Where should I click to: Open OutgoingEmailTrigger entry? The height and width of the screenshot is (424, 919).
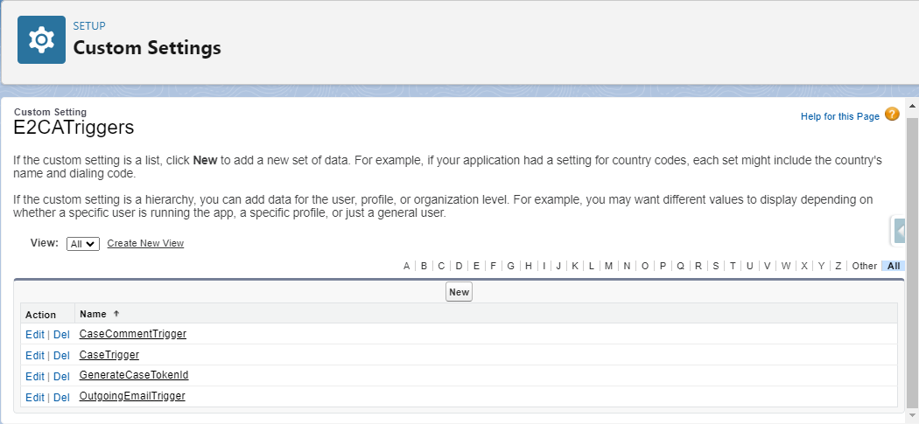132,396
